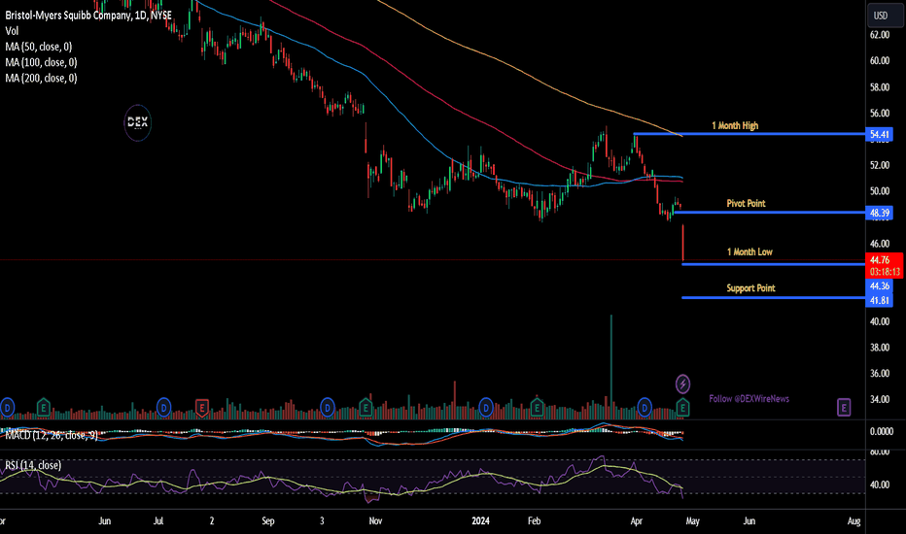Open the dividend marker just after Jul
The width and height of the screenshot is (906, 534).
point(164,408)
